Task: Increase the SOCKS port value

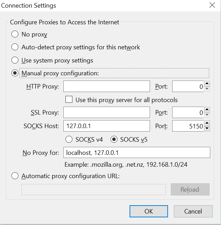Action: [207, 123]
